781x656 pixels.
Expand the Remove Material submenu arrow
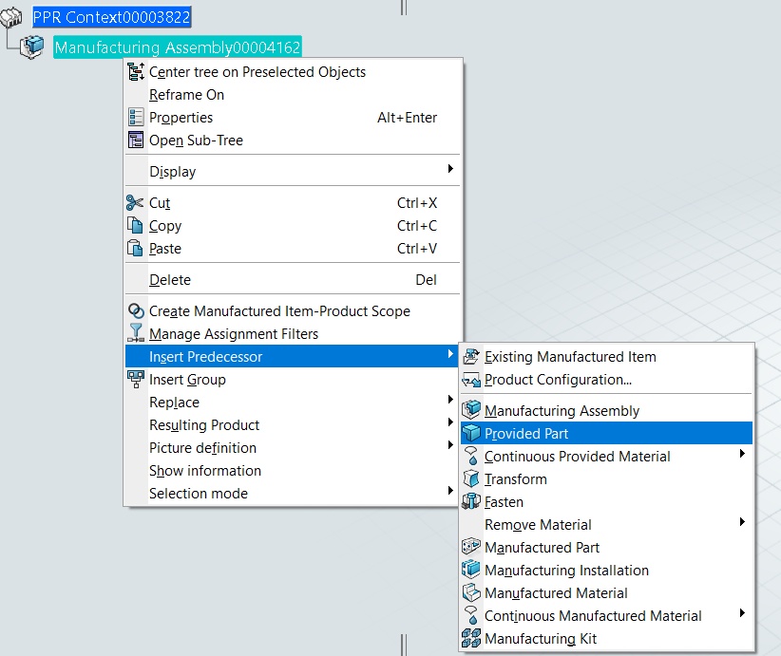[742, 521]
